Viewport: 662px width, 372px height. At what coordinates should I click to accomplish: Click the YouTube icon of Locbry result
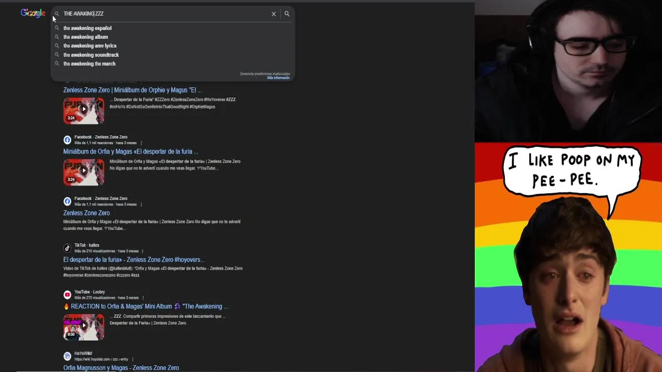pos(67,295)
